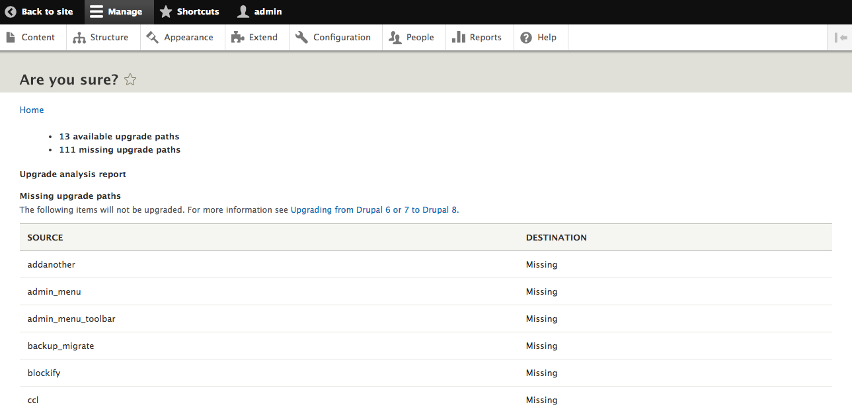852x411 pixels.
Task: Click the Configuration wrench icon
Action: point(302,38)
